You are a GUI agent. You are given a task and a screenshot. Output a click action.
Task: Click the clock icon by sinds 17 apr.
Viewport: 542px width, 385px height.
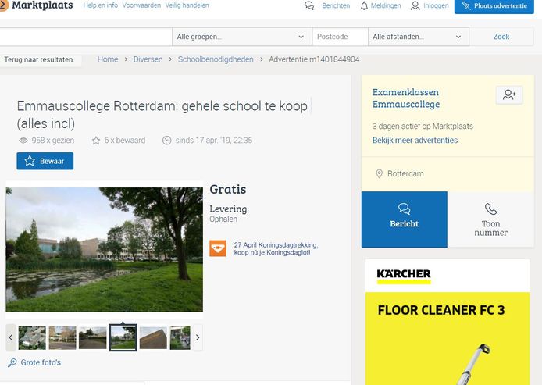point(166,141)
